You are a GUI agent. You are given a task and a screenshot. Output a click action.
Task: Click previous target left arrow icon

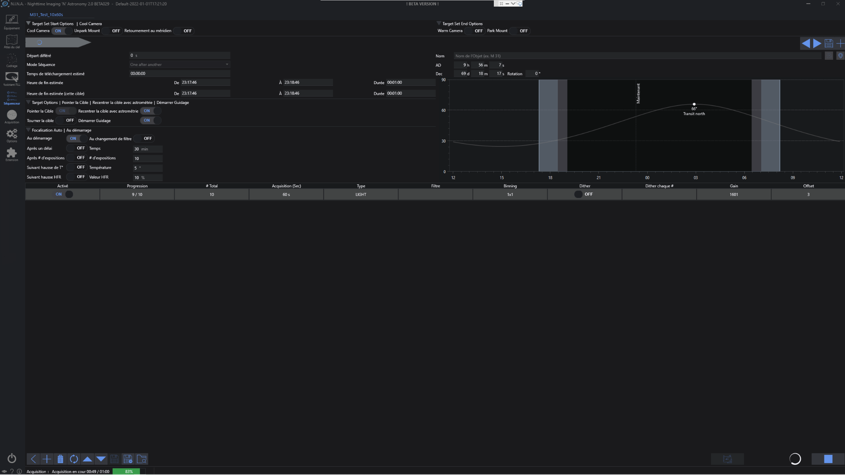(x=805, y=43)
